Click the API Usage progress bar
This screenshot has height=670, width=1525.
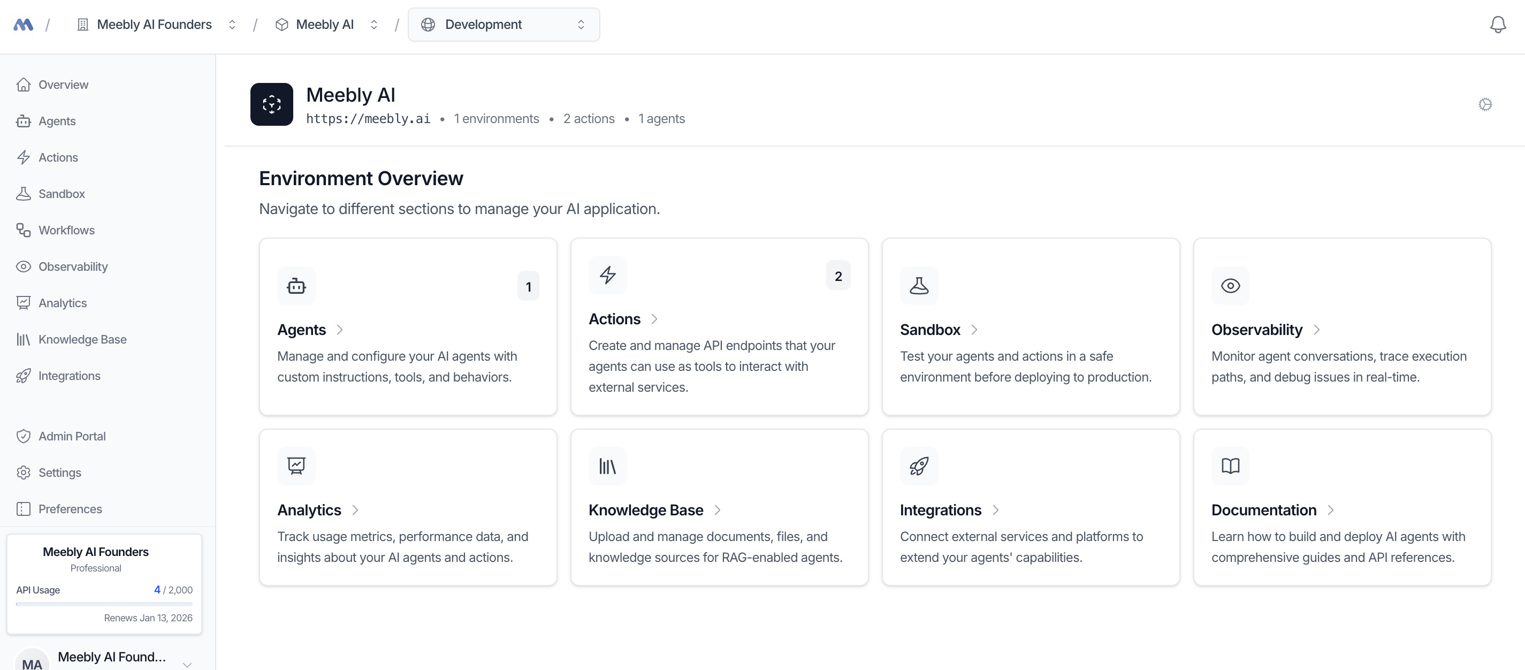tap(104, 604)
